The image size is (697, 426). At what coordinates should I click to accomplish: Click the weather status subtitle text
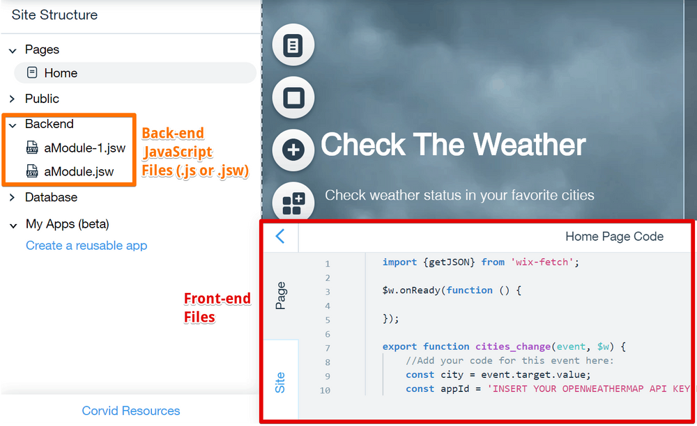point(459,195)
